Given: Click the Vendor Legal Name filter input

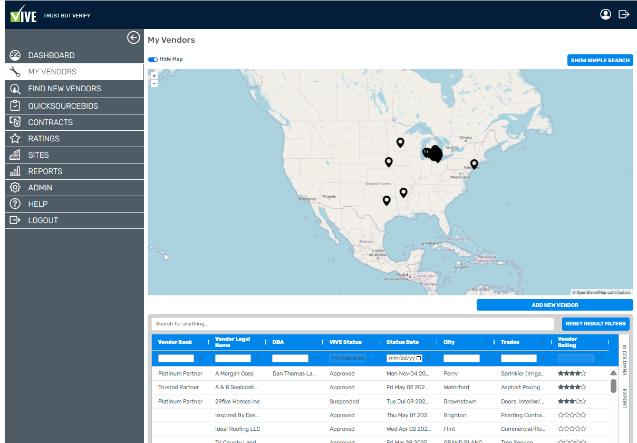Looking at the screenshot, I should pos(233,358).
